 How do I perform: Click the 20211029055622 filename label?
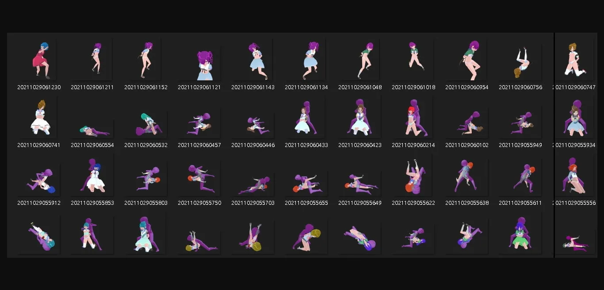point(413,203)
